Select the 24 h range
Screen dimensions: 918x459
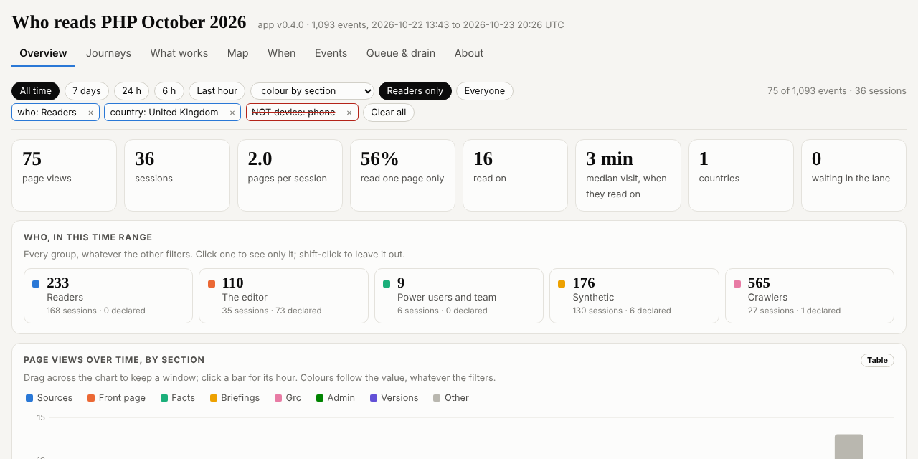pyautogui.click(x=132, y=91)
